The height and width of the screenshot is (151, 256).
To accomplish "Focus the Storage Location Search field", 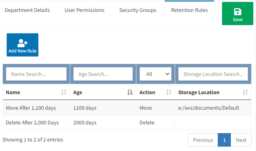I will tap(213, 74).
